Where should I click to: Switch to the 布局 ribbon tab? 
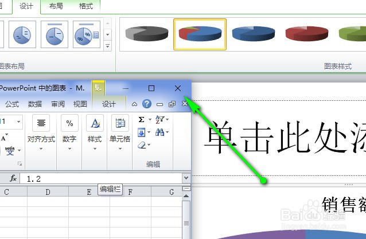(56, 6)
